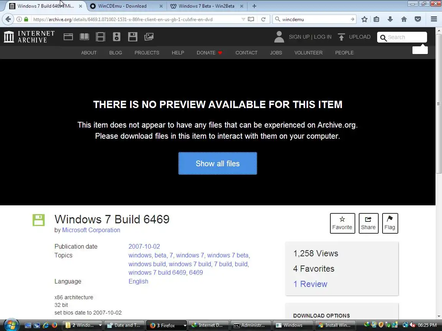The width and height of the screenshot is (442, 331).
Task: Switch to WinCDEmu - Download tab
Action: point(122,6)
